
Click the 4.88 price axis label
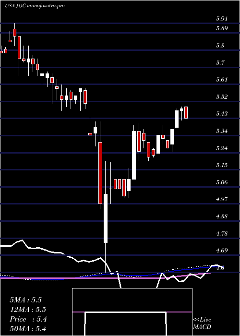point(222,216)
